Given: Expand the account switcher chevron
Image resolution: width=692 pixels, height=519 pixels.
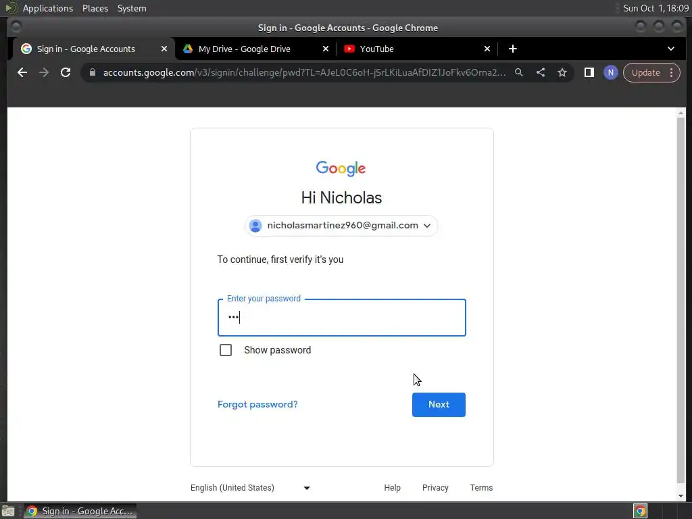Looking at the screenshot, I should tap(427, 226).
